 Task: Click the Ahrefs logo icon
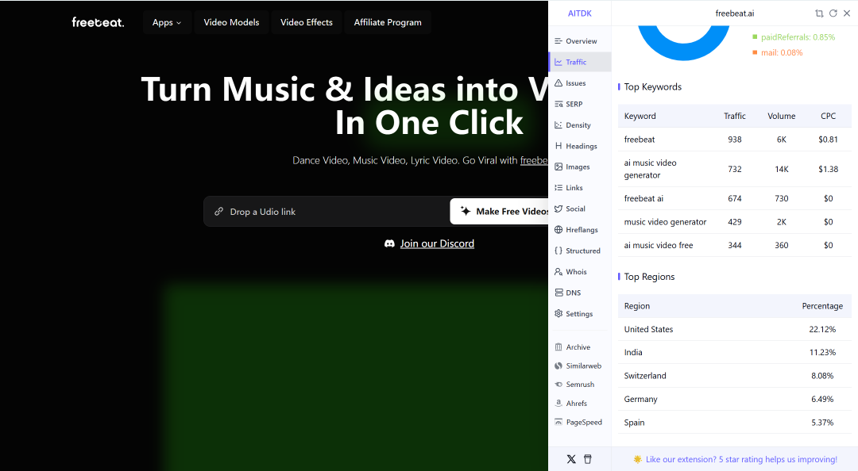[x=558, y=404]
